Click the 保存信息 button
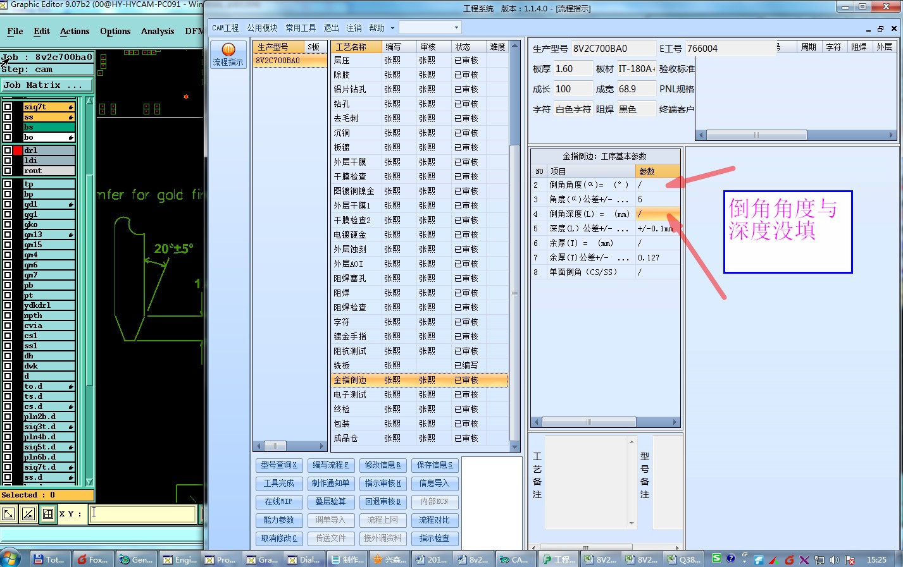 tap(434, 465)
